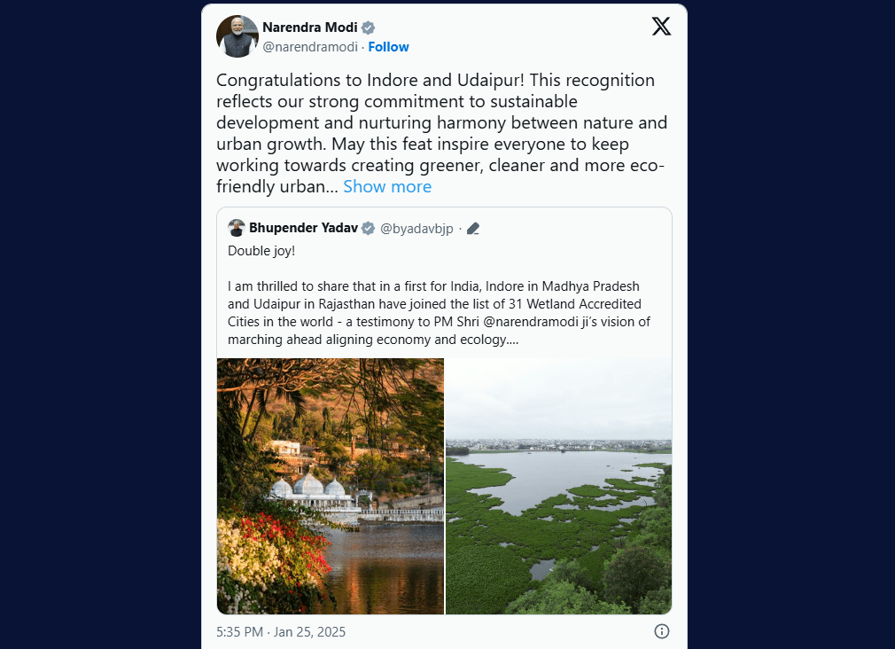Click the @narendramodi handle under name

coord(311,47)
